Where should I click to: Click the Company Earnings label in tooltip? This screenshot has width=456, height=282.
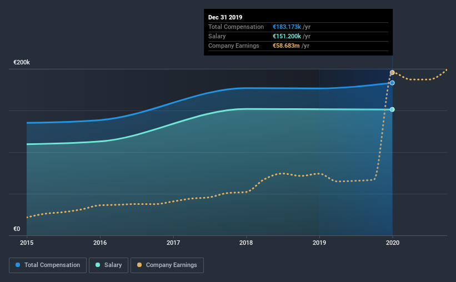[x=233, y=46]
